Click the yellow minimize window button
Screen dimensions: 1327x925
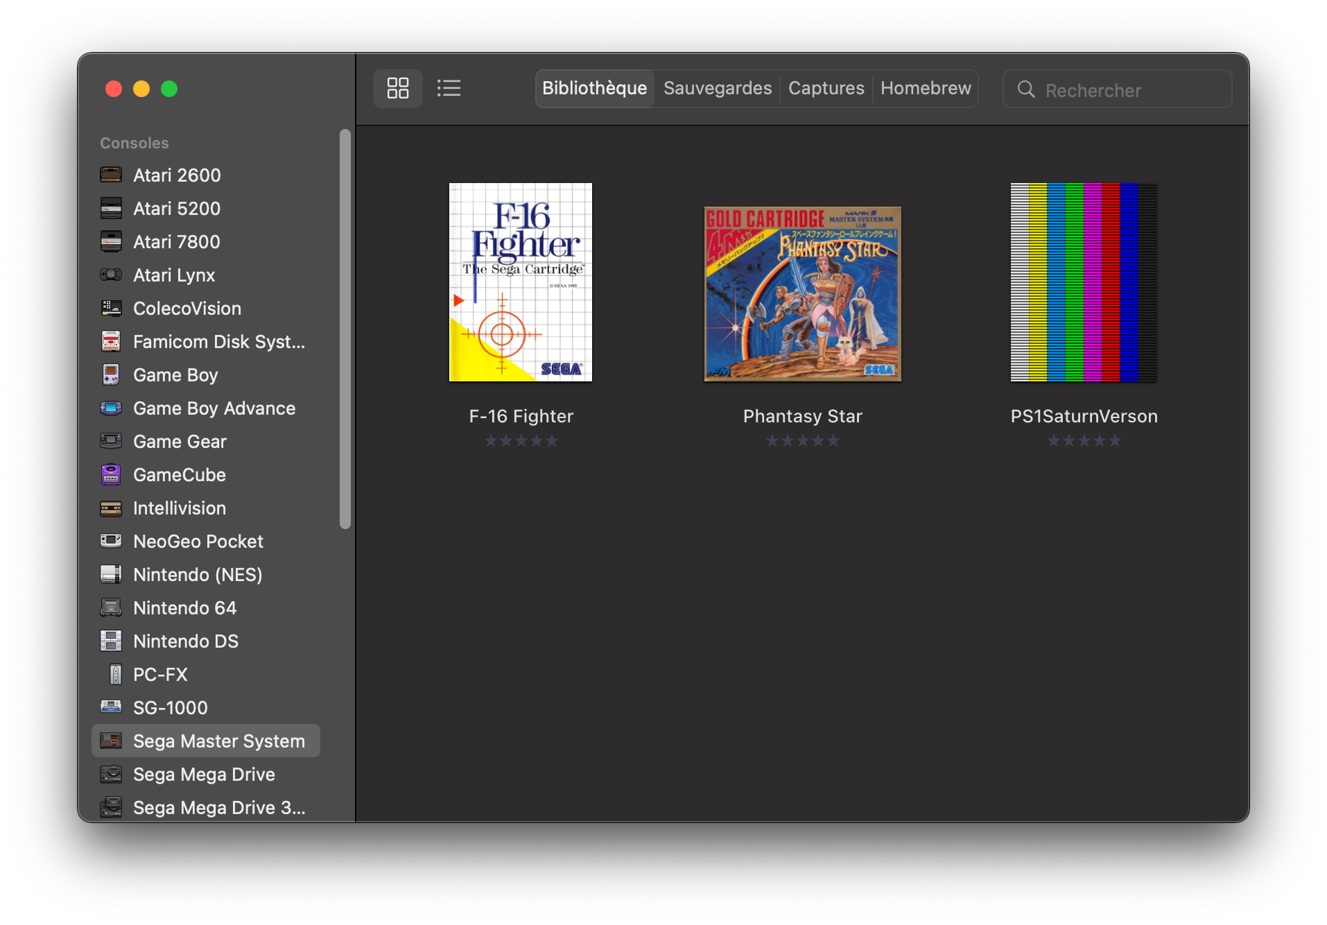tap(141, 89)
